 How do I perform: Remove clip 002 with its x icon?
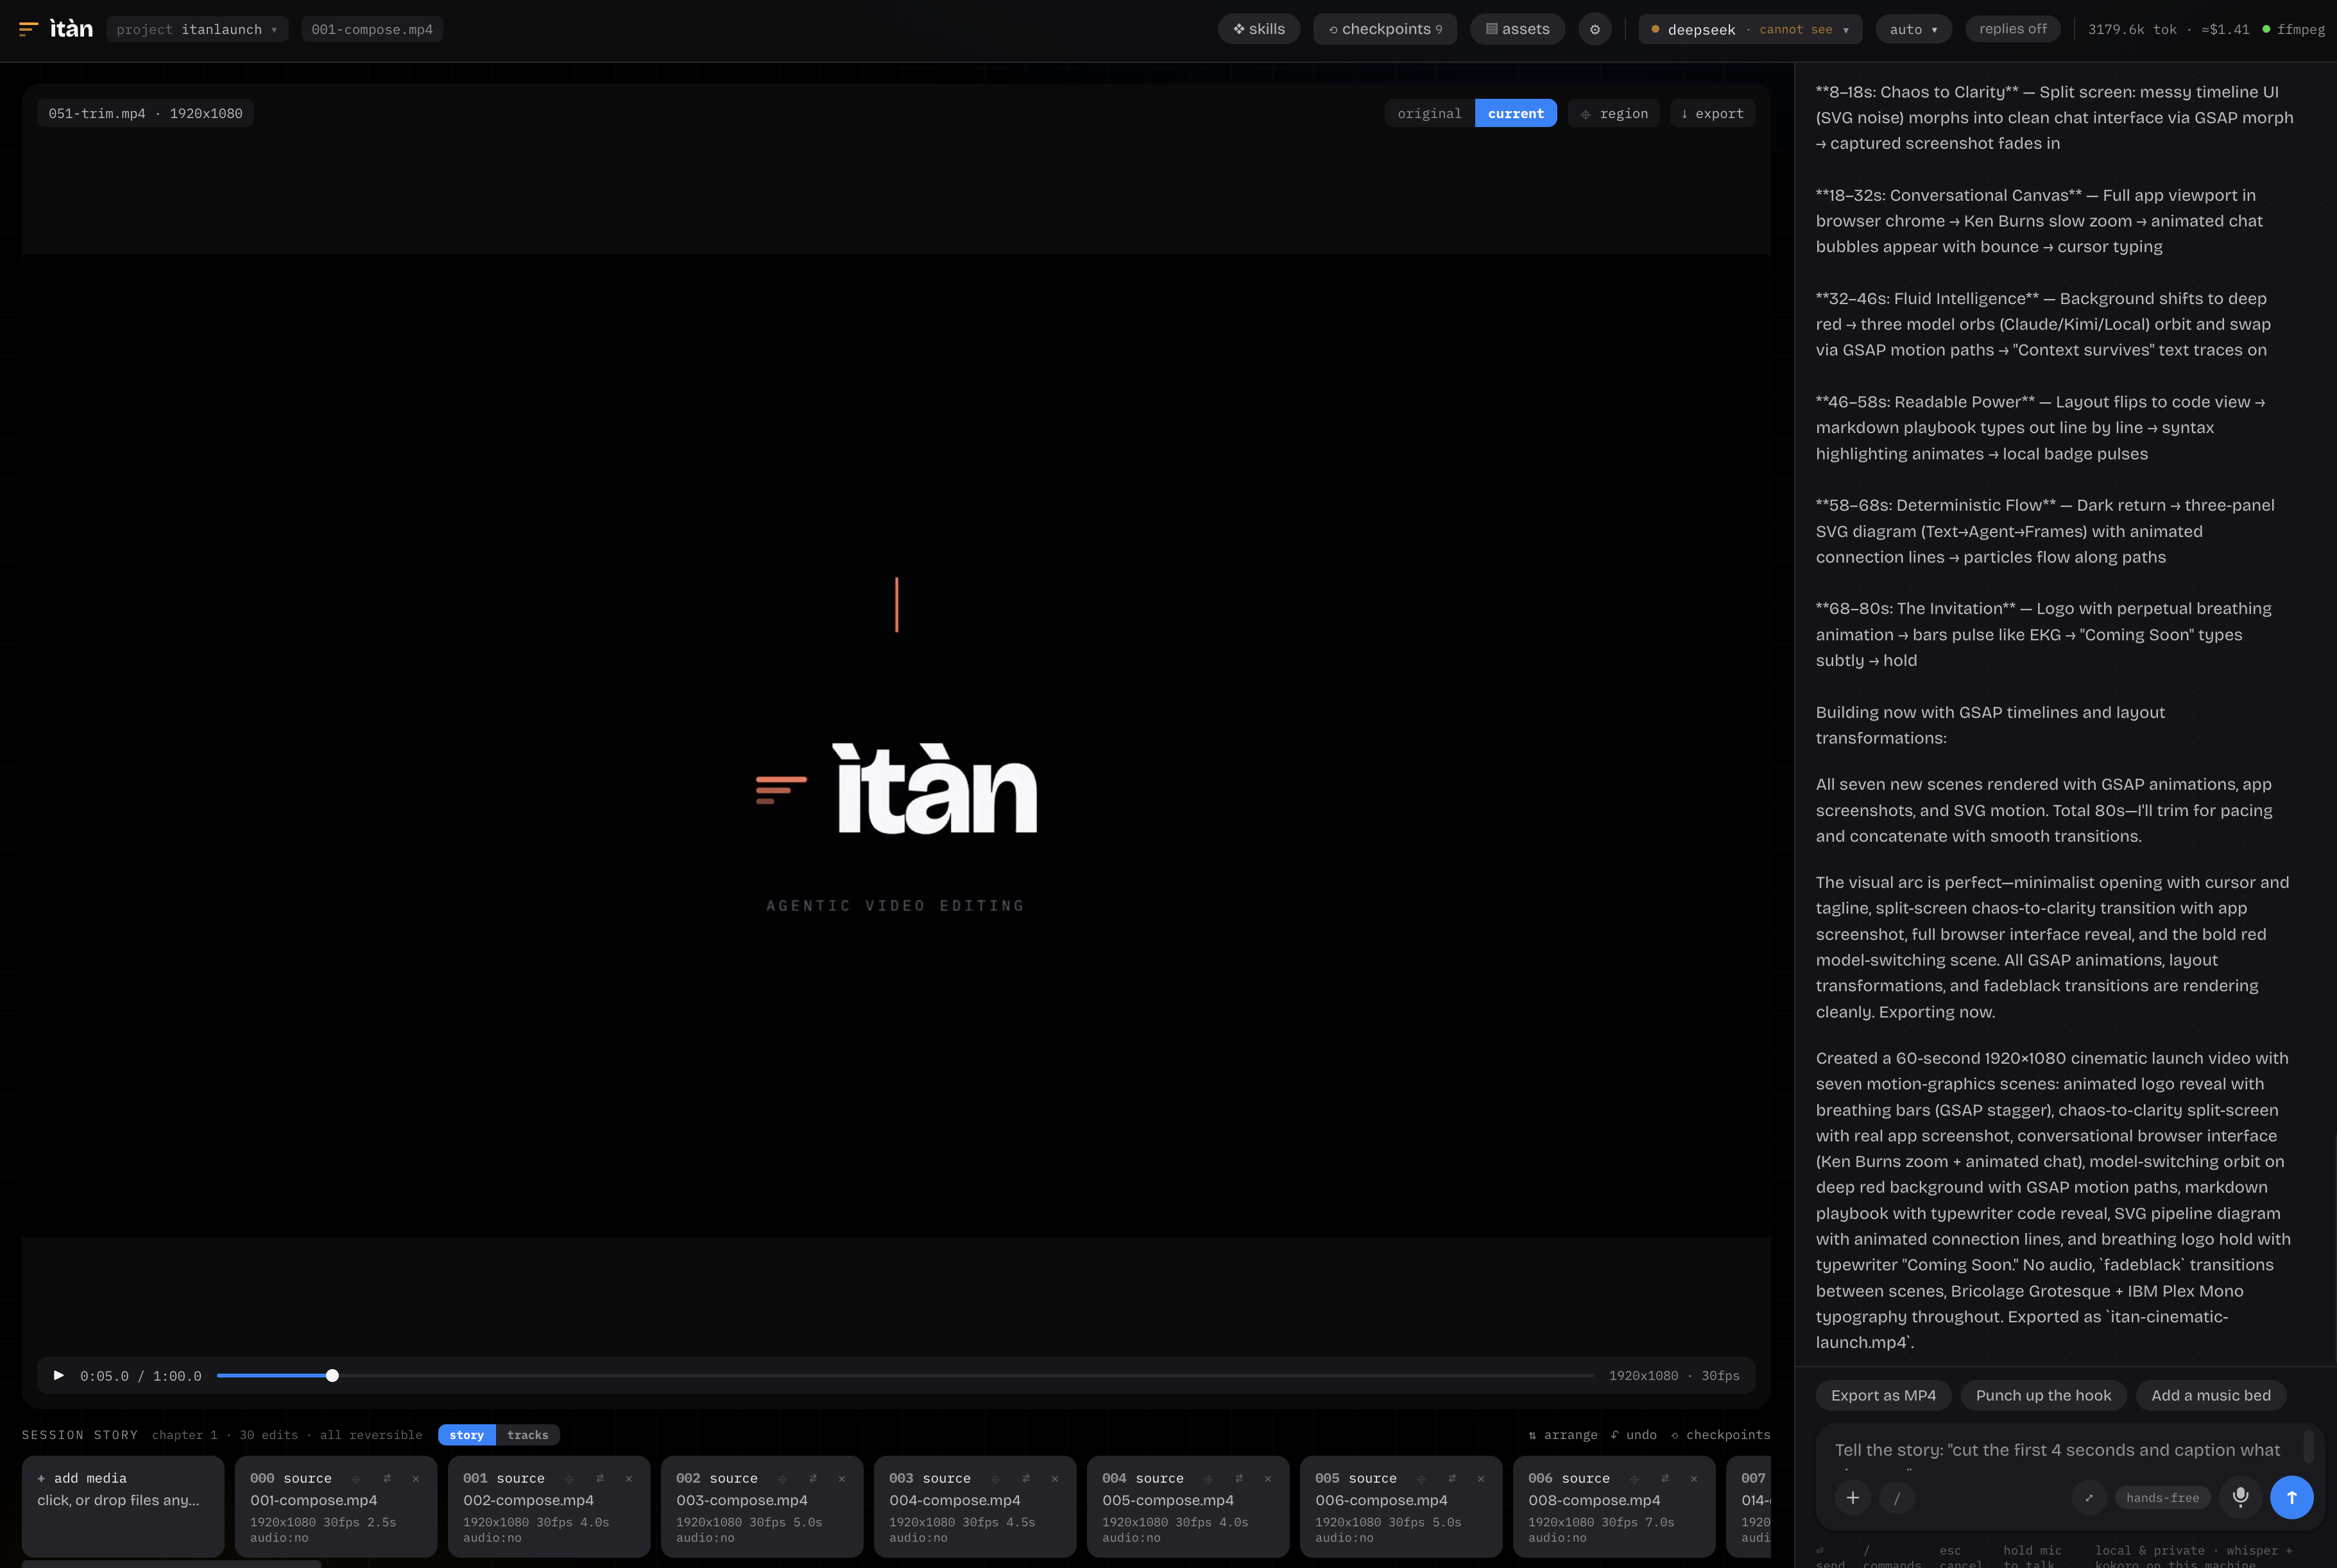[x=842, y=1479]
